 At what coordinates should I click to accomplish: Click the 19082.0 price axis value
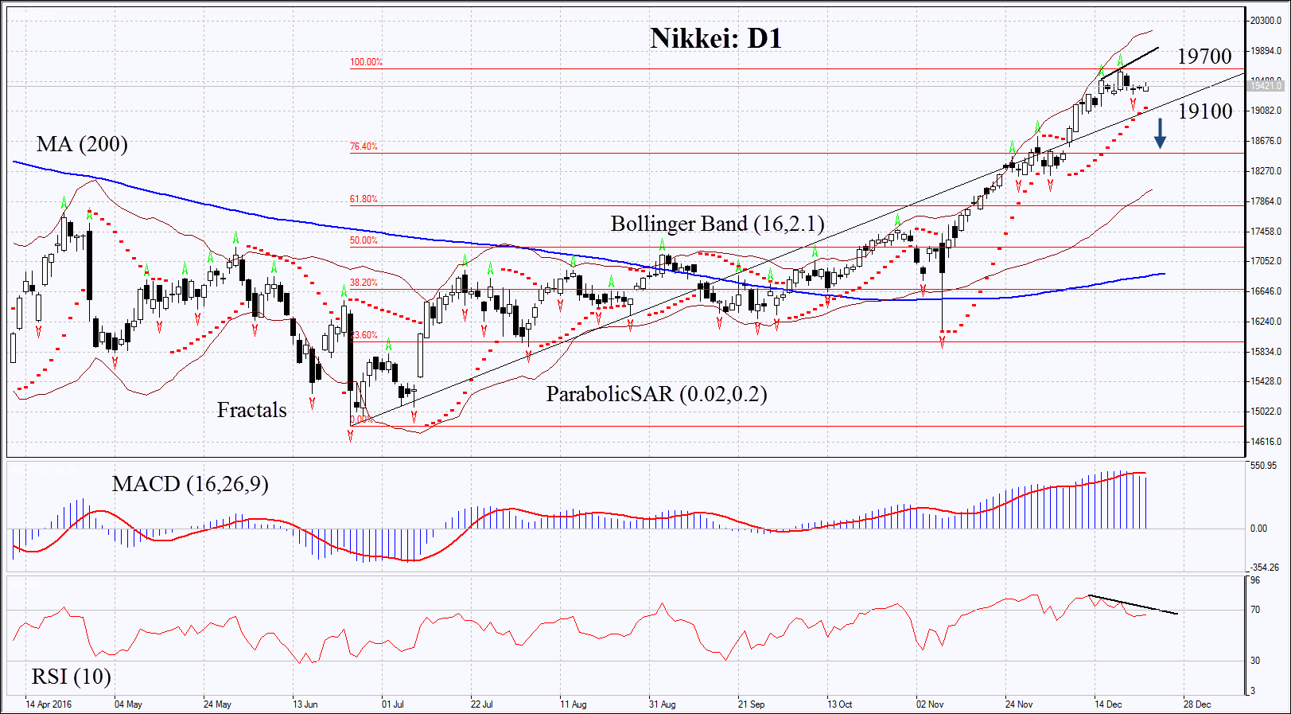[1266, 111]
